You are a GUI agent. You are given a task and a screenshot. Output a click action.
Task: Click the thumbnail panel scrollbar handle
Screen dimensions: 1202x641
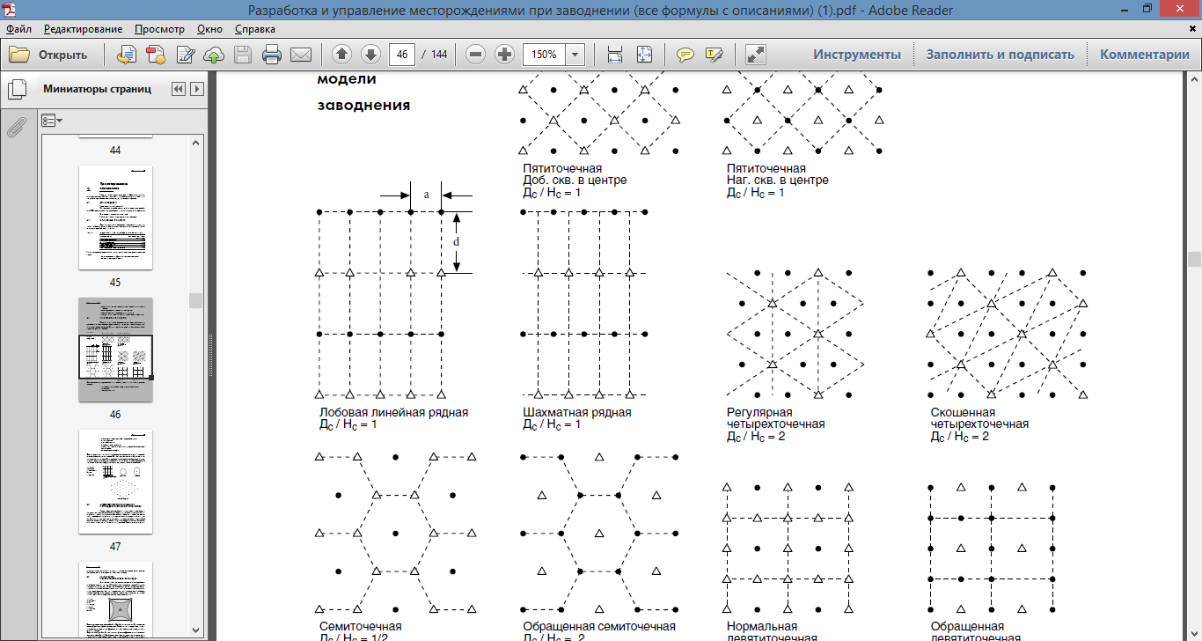195,300
